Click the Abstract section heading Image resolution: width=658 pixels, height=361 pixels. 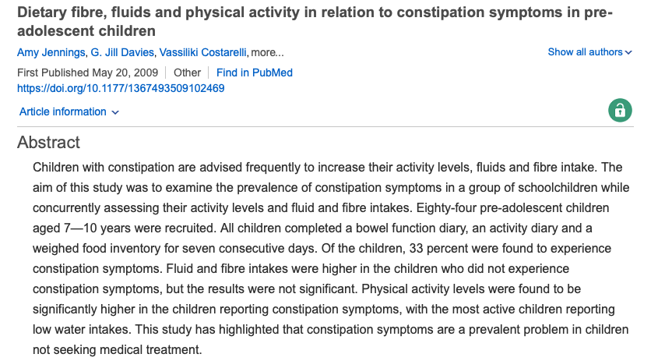48,143
